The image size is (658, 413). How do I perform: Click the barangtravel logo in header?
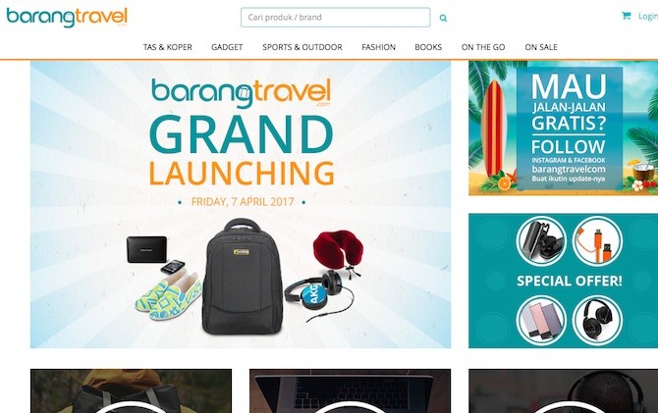point(67,18)
